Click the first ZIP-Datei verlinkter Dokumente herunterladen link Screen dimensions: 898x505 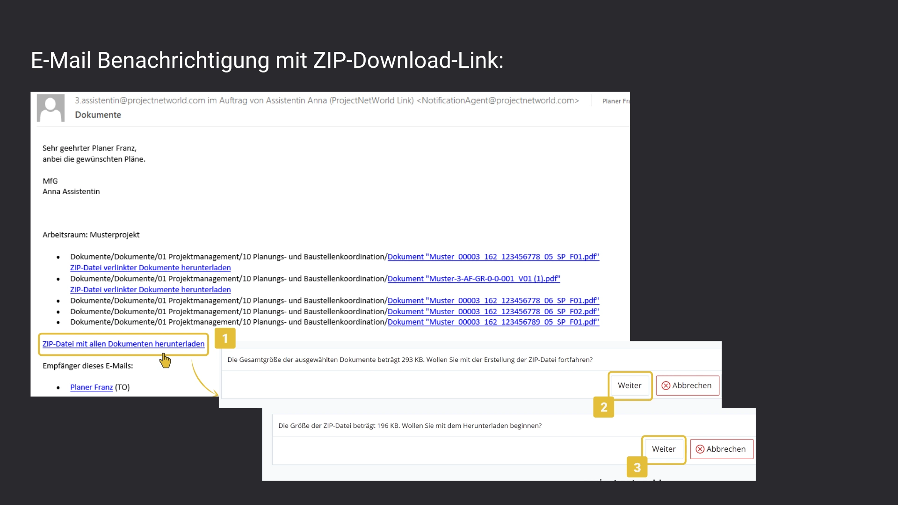click(x=150, y=268)
